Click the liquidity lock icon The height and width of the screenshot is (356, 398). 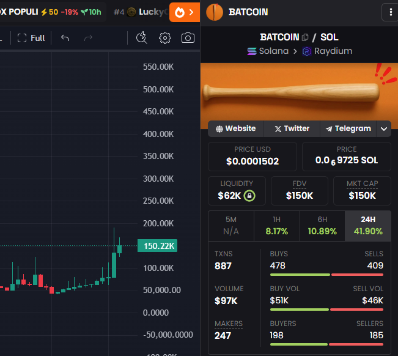(249, 196)
